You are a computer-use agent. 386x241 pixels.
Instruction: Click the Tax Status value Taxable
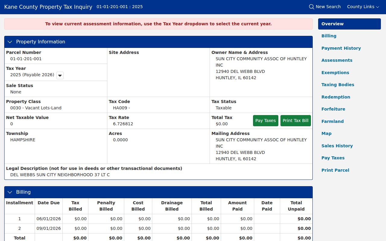224,108
